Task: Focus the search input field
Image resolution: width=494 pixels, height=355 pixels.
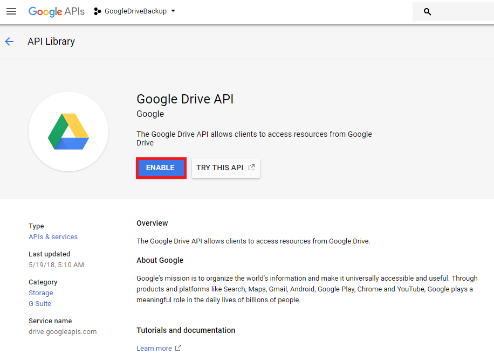Action: (x=453, y=12)
